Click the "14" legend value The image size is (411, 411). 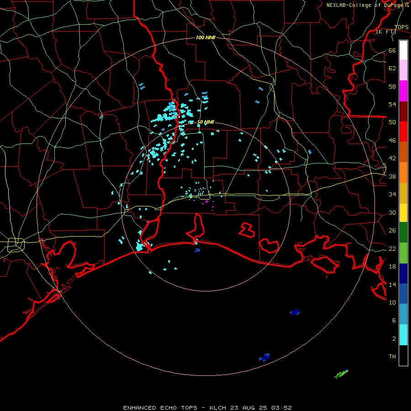click(x=392, y=285)
